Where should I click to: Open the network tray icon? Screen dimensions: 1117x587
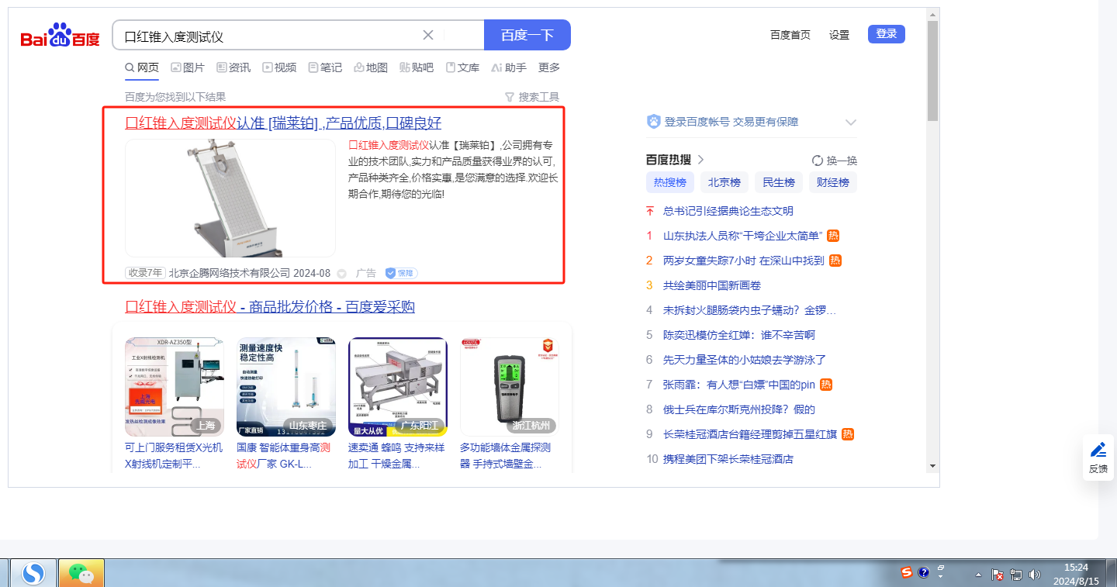point(1016,575)
